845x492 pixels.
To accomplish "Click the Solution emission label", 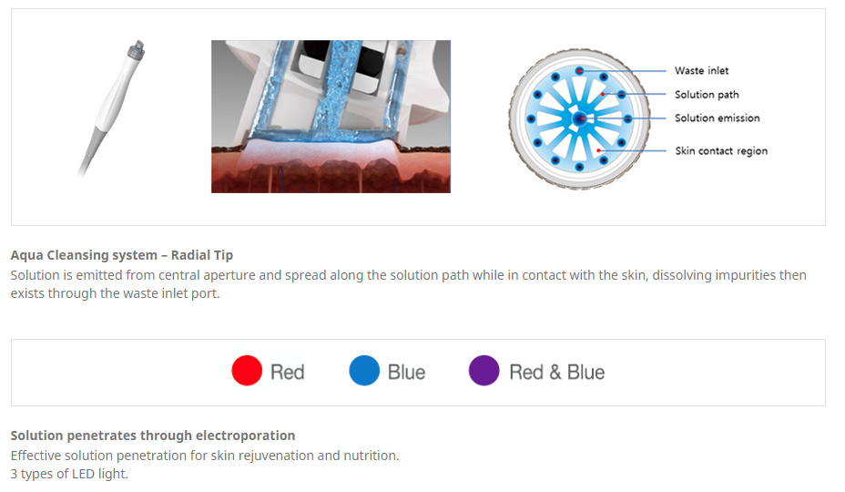I will tap(718, 118).
